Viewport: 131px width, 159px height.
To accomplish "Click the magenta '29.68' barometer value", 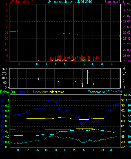I will [126, 27].
